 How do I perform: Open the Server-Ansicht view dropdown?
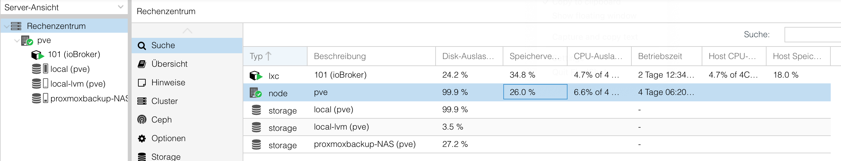pos(120,7)
